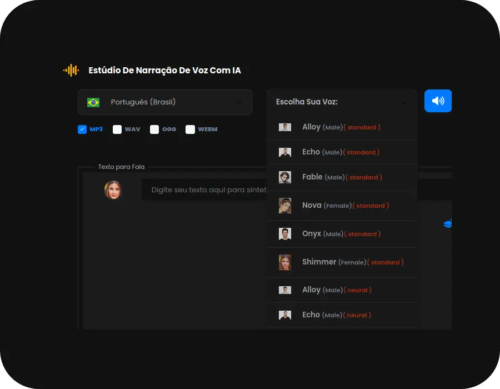Click the Nova voice avatar photo
500x389 pixels.
point(285,206)
